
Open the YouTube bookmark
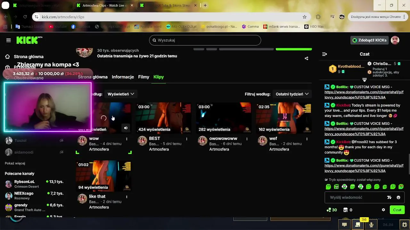tap(58, 27)
